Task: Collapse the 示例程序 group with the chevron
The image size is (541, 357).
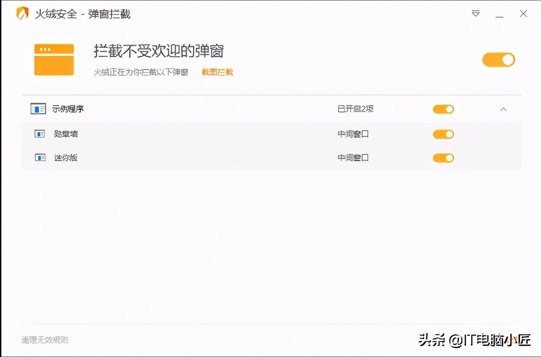Action: click(503, 109)
